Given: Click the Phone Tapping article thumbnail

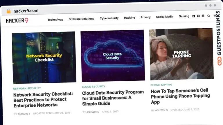Looking at the screenshot, I should click(181, 54).
